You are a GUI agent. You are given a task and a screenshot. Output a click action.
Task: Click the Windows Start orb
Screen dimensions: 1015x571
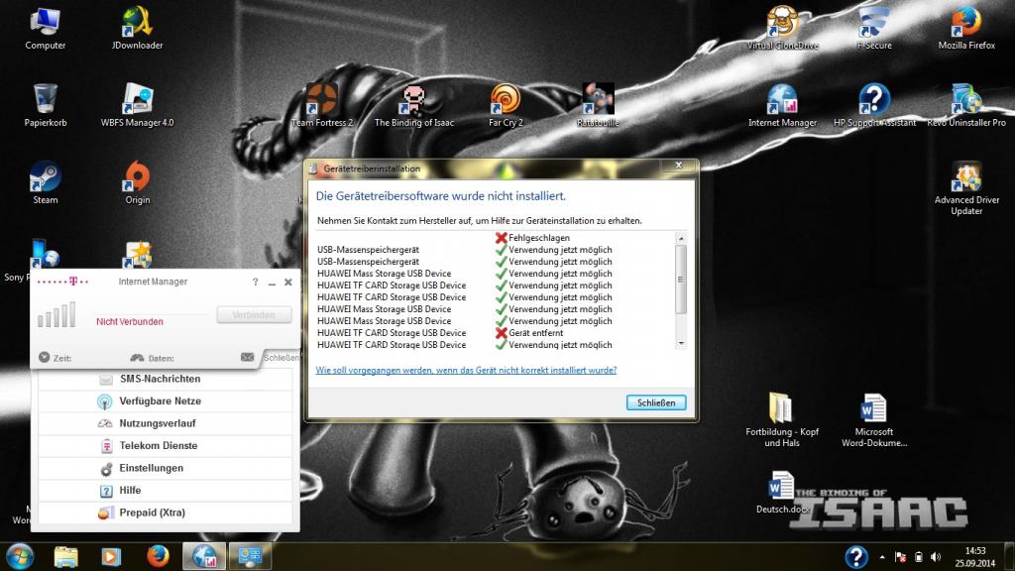(x=20, y=557)
